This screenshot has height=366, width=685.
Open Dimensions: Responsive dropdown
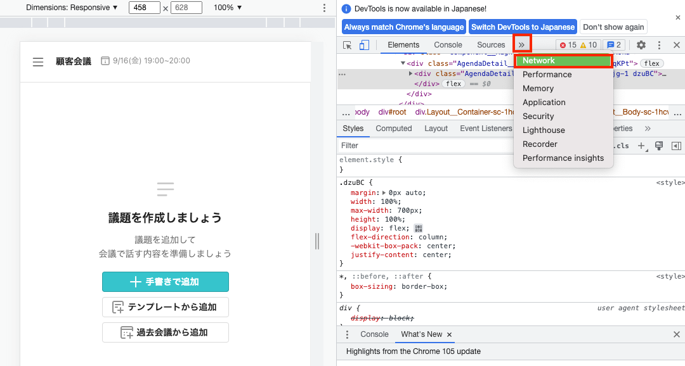72,8
